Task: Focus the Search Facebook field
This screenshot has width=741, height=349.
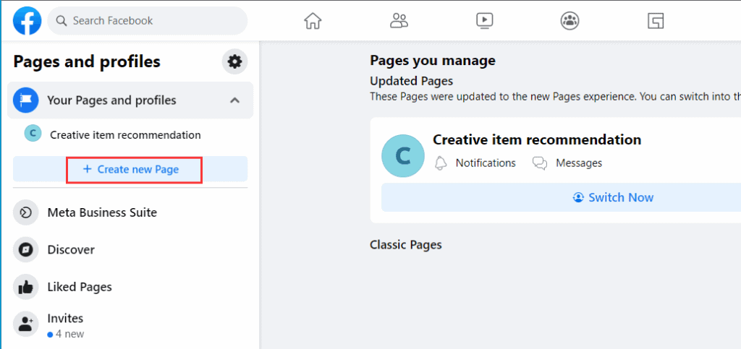Action: pyautogui.click(x=148, y=21)
